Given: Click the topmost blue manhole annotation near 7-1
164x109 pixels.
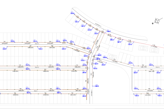Looking at the screenshot, I should (x=72, y=13).
